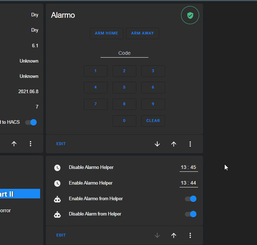The width and height of the screenshot is (257, 245).
Task: Click keypad digit 4
Action: tap(95, 87)
